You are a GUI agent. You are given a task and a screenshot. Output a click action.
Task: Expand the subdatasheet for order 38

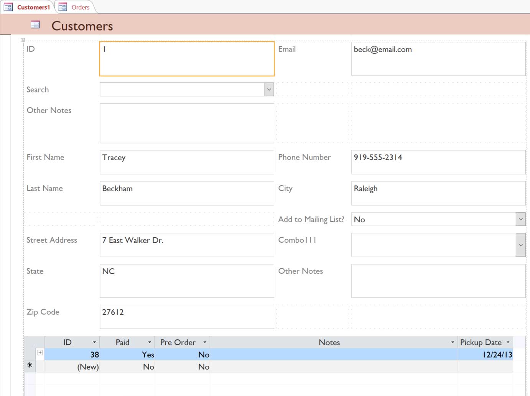click(40, 353)
